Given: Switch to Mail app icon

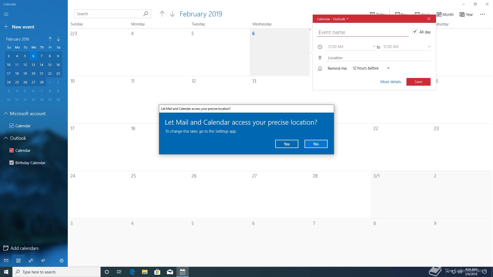Looking at the screenshot, I should [x=6, y=261].
